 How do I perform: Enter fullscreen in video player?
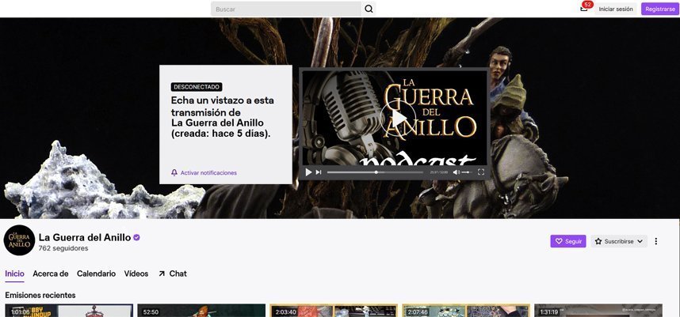point(480,172)
